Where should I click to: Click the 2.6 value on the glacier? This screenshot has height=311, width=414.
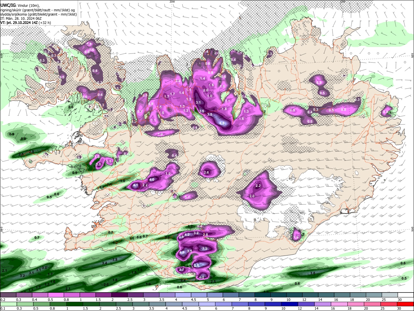click(207, 172)
